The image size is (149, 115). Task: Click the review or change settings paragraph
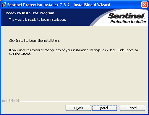(x=73, y=52)
